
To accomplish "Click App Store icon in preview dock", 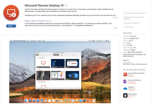I will pos(80,101).
